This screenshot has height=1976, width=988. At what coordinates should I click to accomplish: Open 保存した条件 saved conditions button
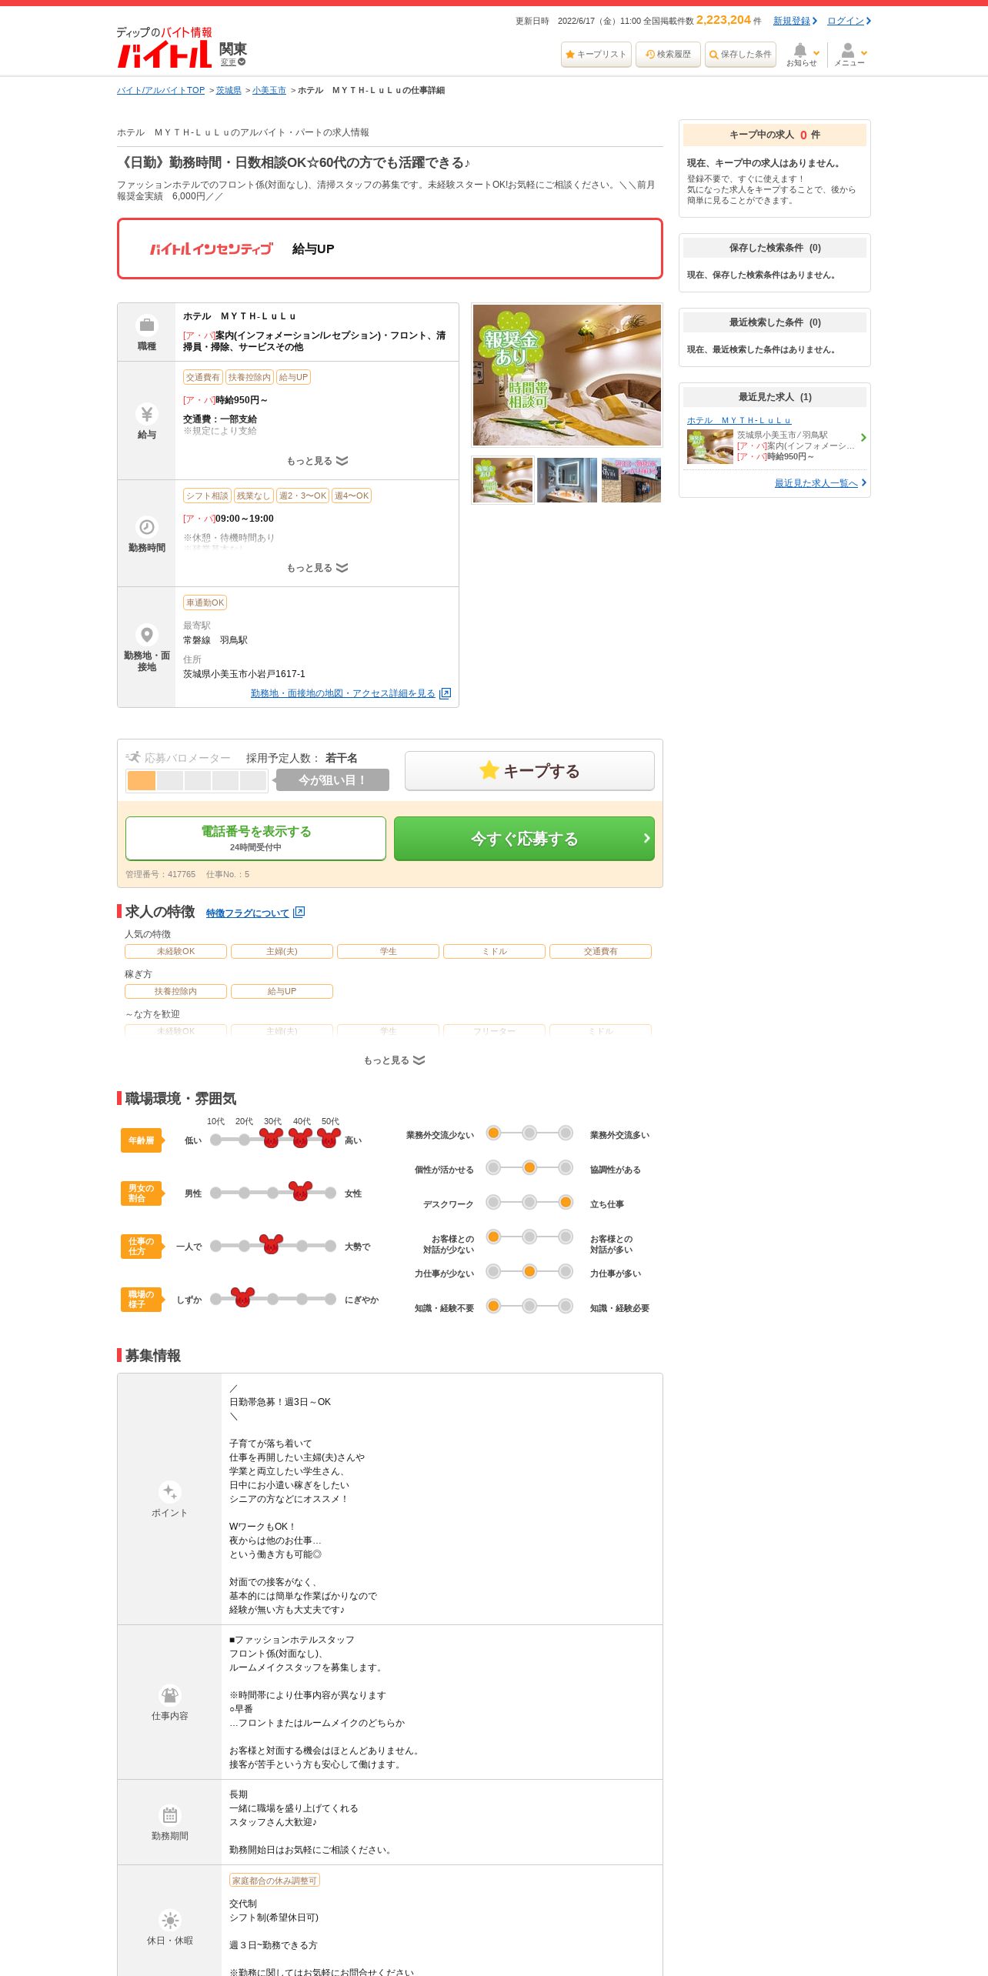click(740, 55)
